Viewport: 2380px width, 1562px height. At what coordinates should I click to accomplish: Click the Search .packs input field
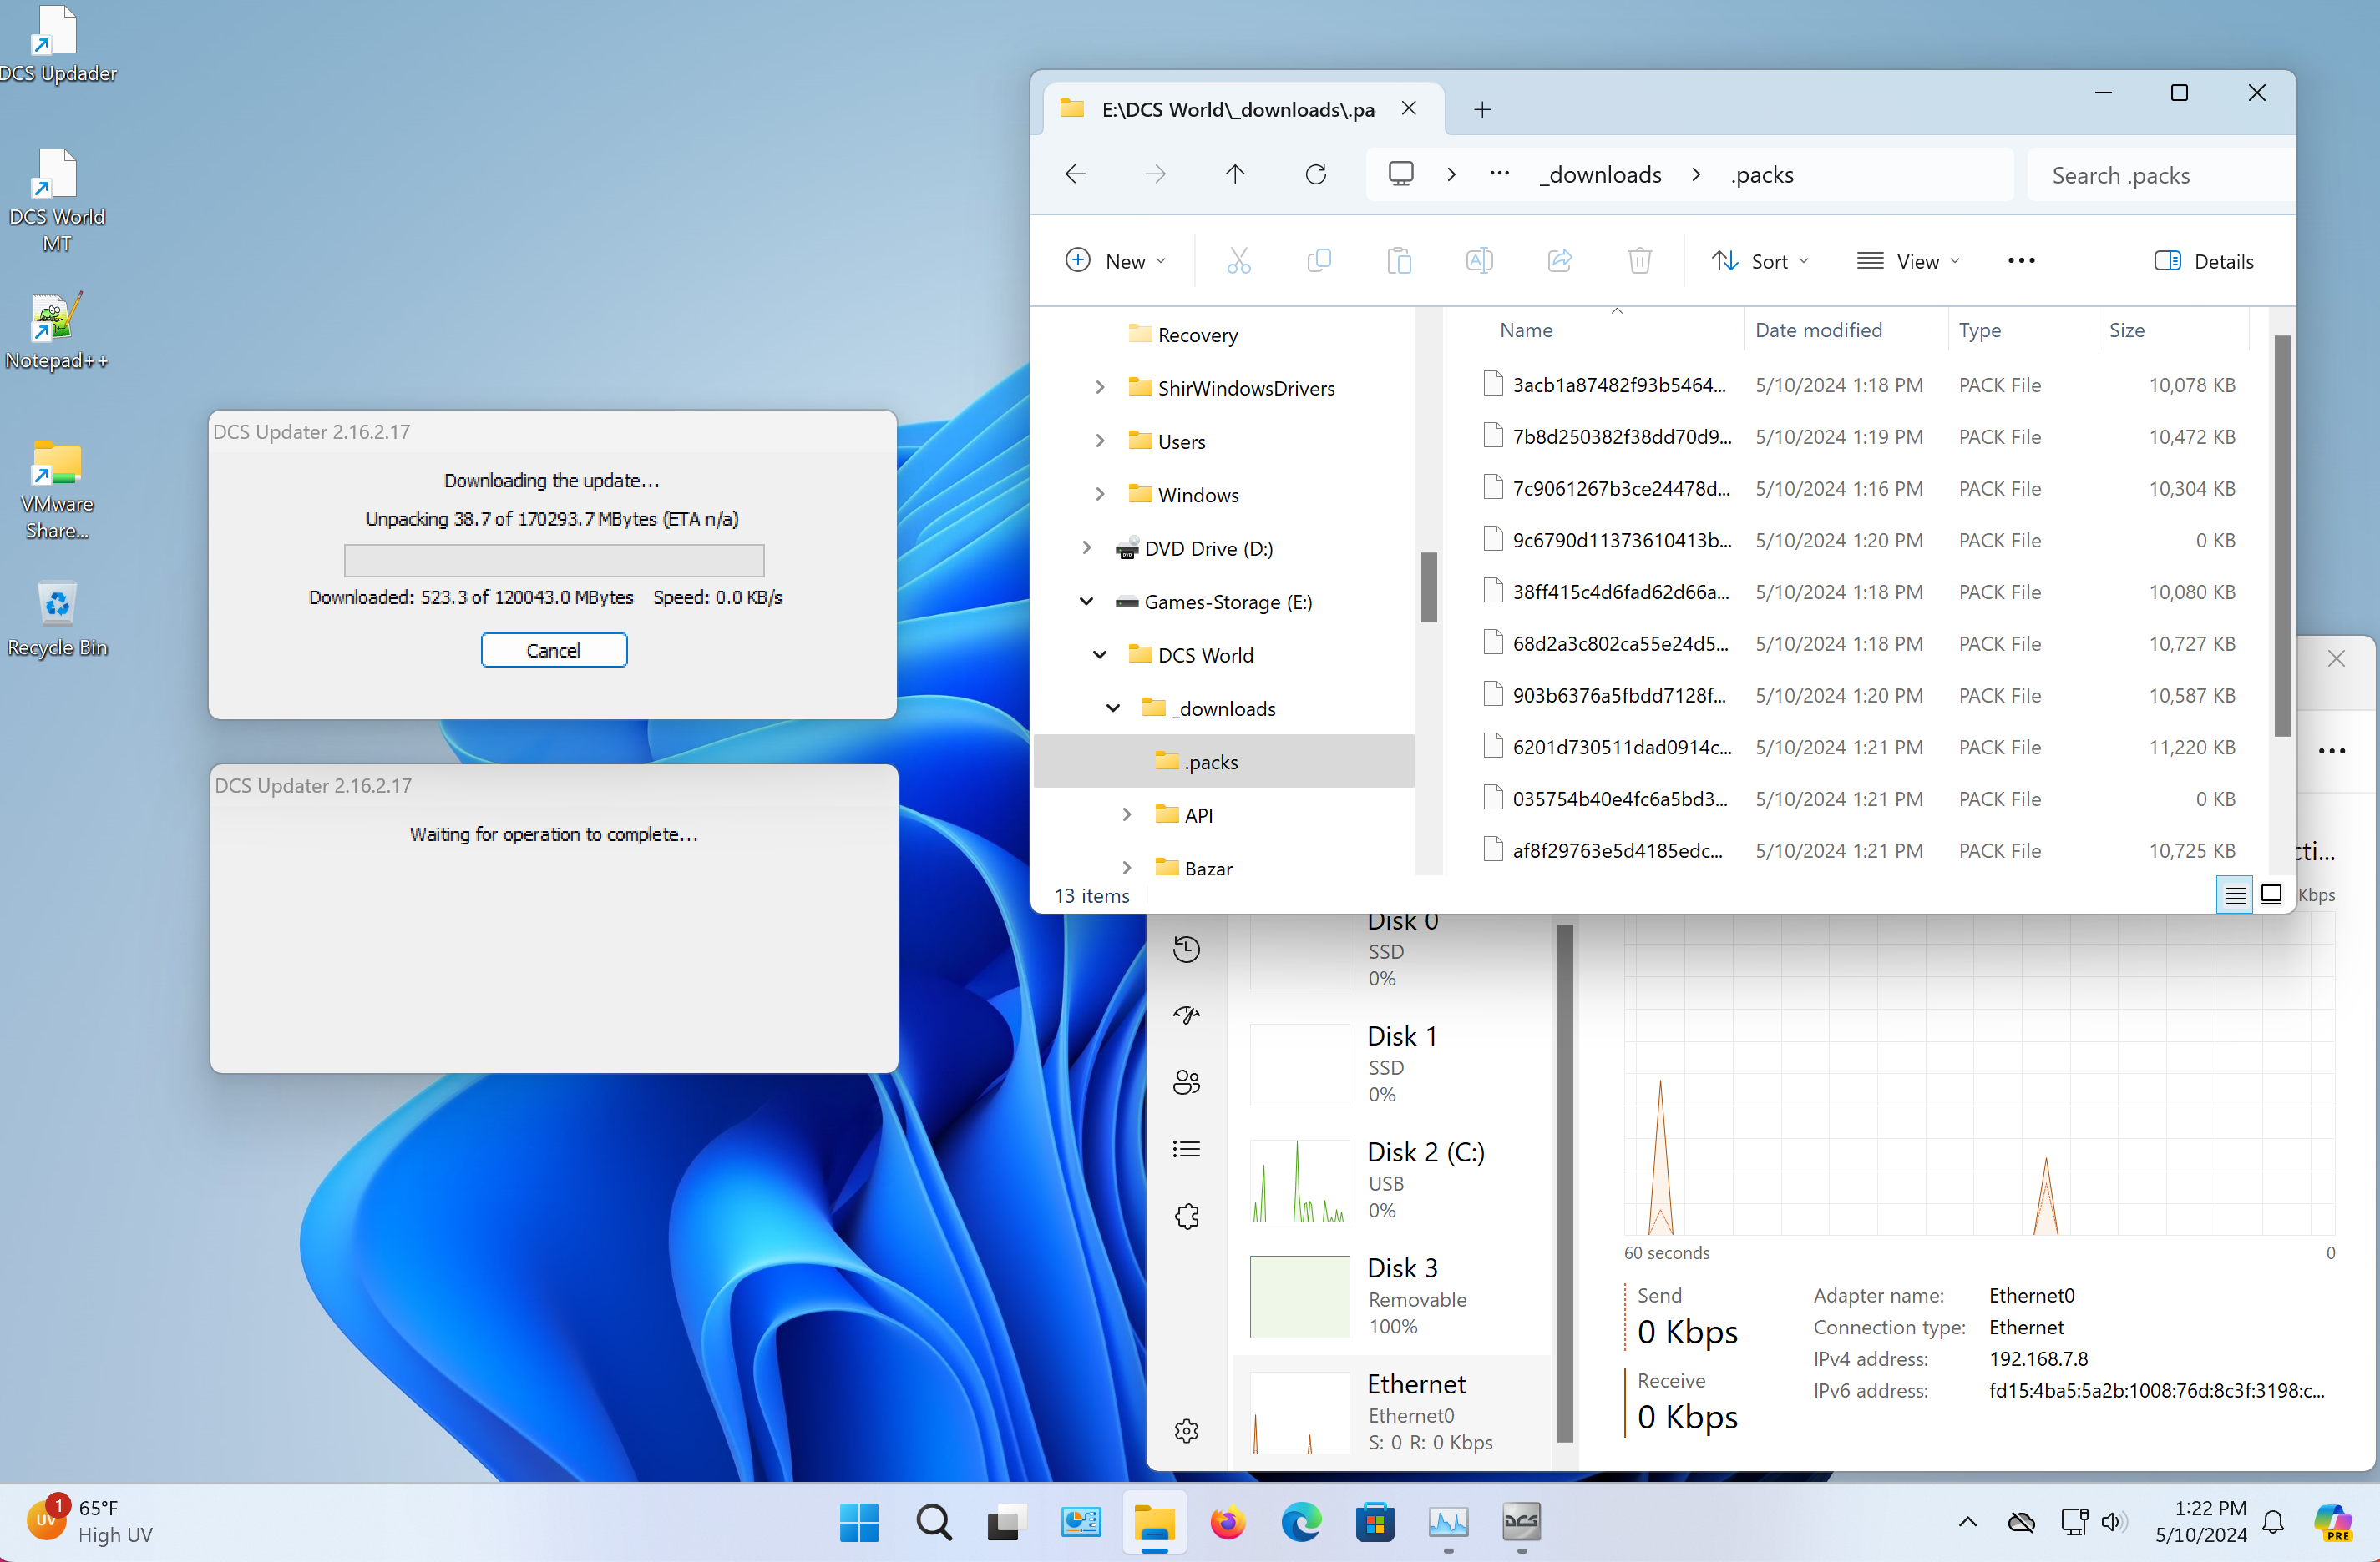pyautogui.click(x=2160, y=174)
